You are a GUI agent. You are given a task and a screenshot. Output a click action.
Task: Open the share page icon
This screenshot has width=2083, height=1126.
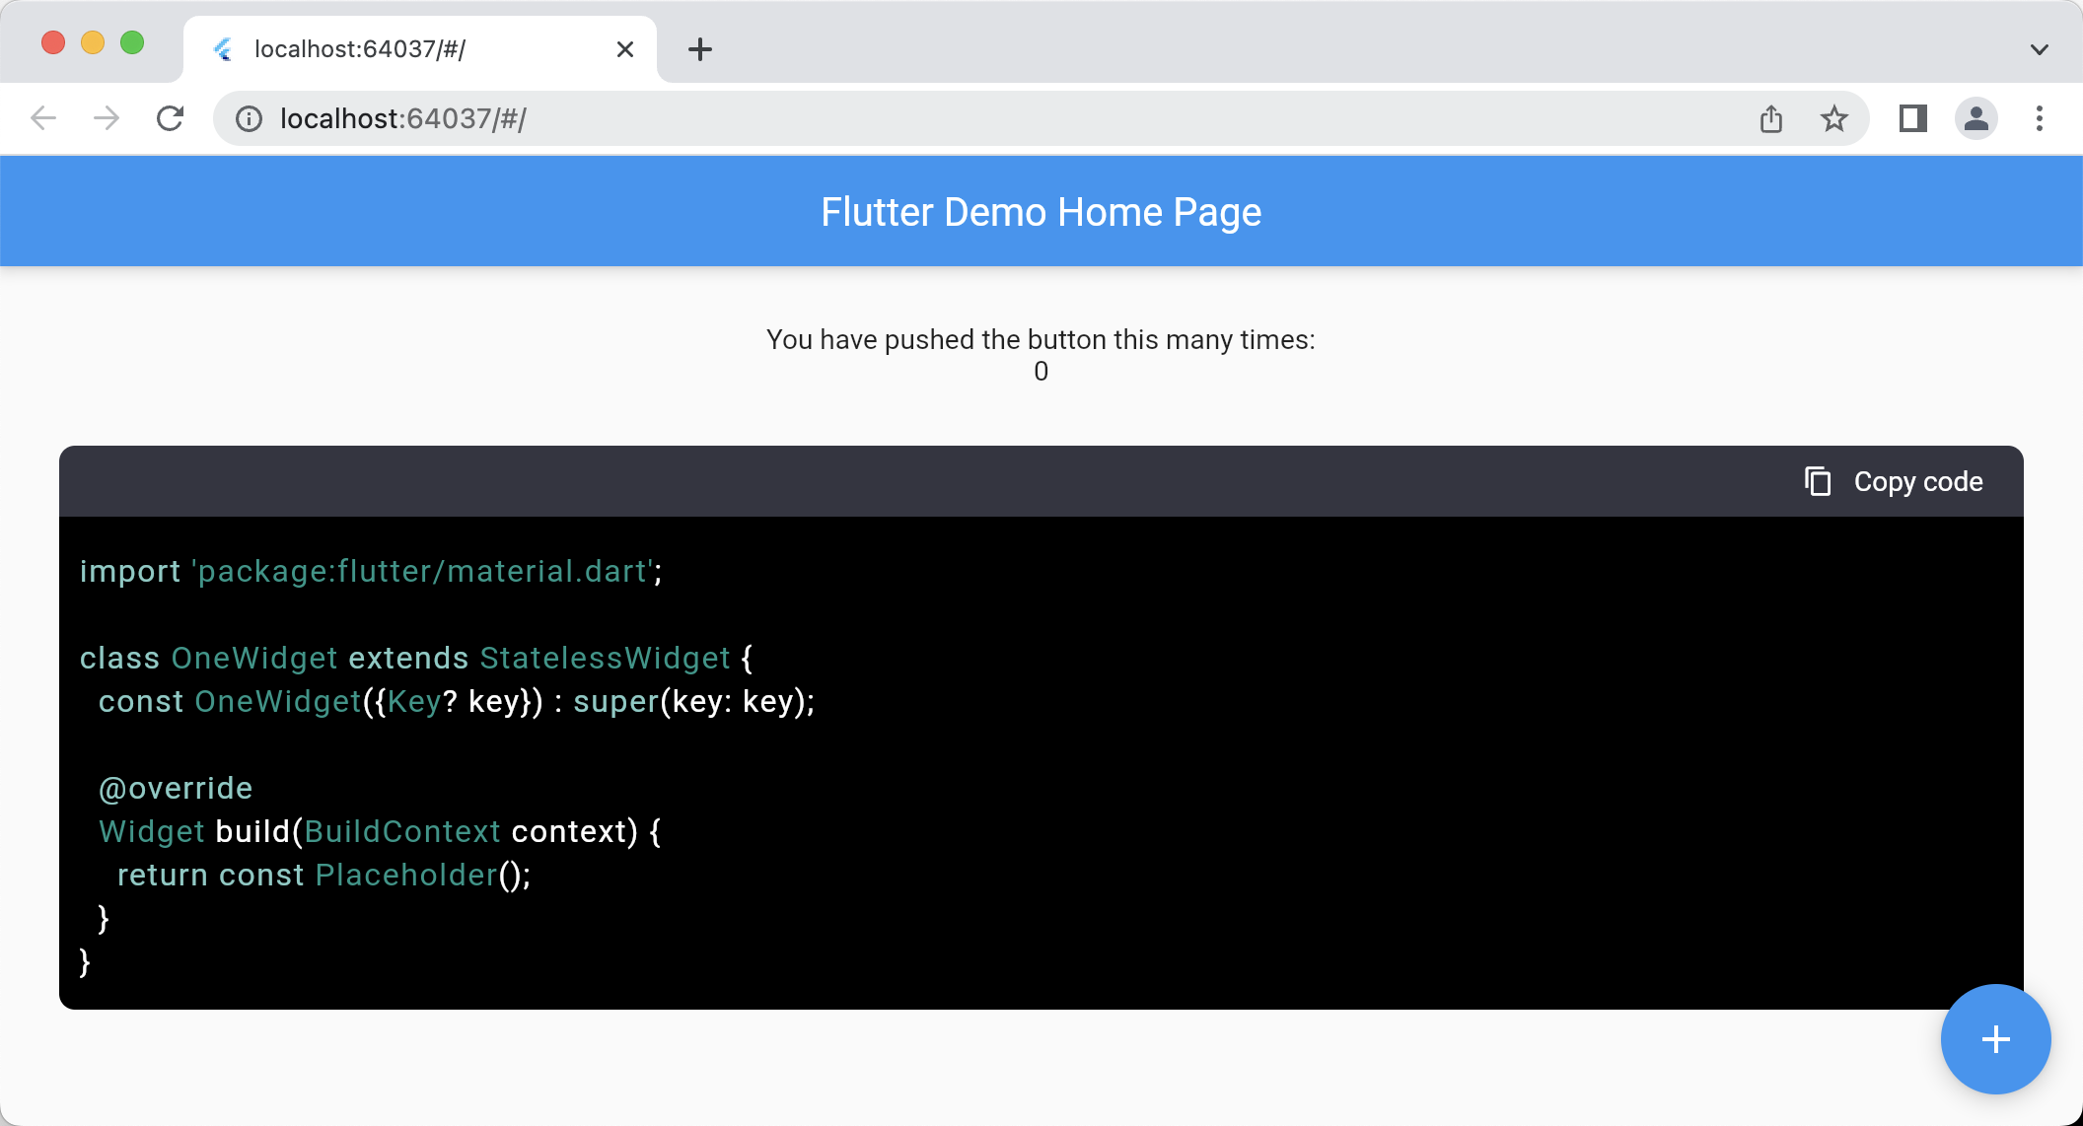click(1771, 118)
